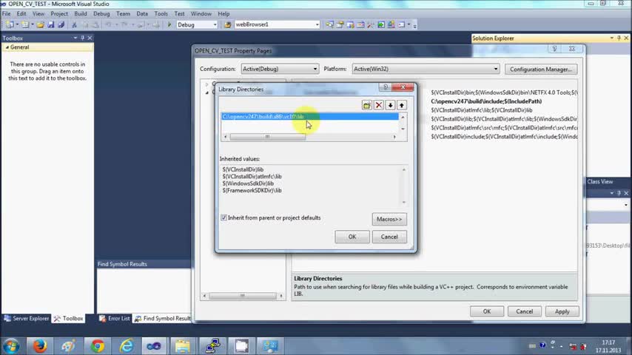Image resolution: width=632 pixels, height=355 pixels.
Task: Open the Solution Explorer toolbar icon
Action: pos(330,24)
